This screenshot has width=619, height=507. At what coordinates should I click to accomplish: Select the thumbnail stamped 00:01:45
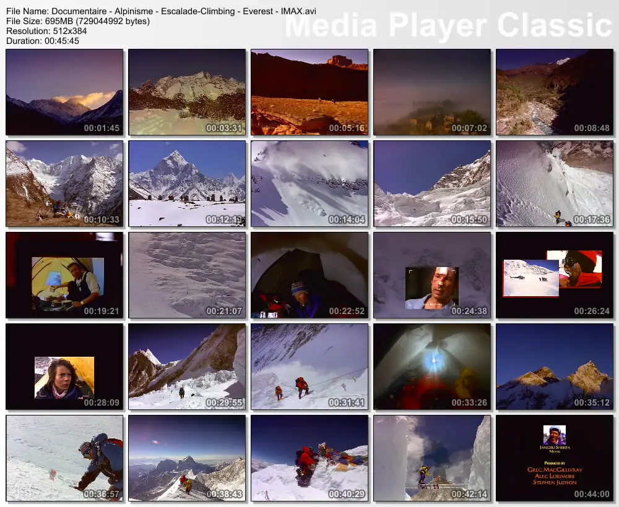click(64, 92)
